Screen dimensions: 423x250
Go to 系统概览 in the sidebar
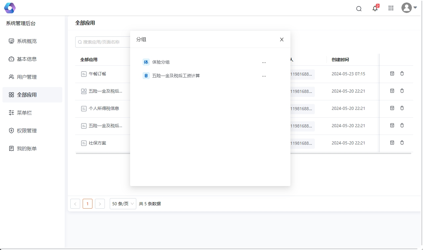click(27, 41)
